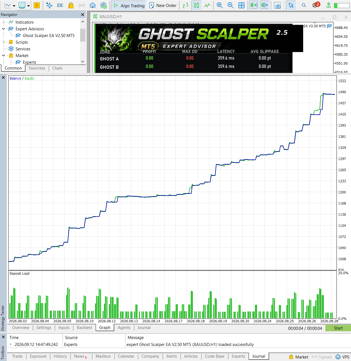Open Toolbox Code Base tab
The width and height of the screenshot is (351, 361).
(x=215, y=356)
